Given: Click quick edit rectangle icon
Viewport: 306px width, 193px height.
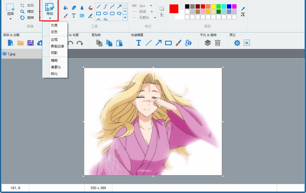Looking at the screenshot, I should pos(168,43).
